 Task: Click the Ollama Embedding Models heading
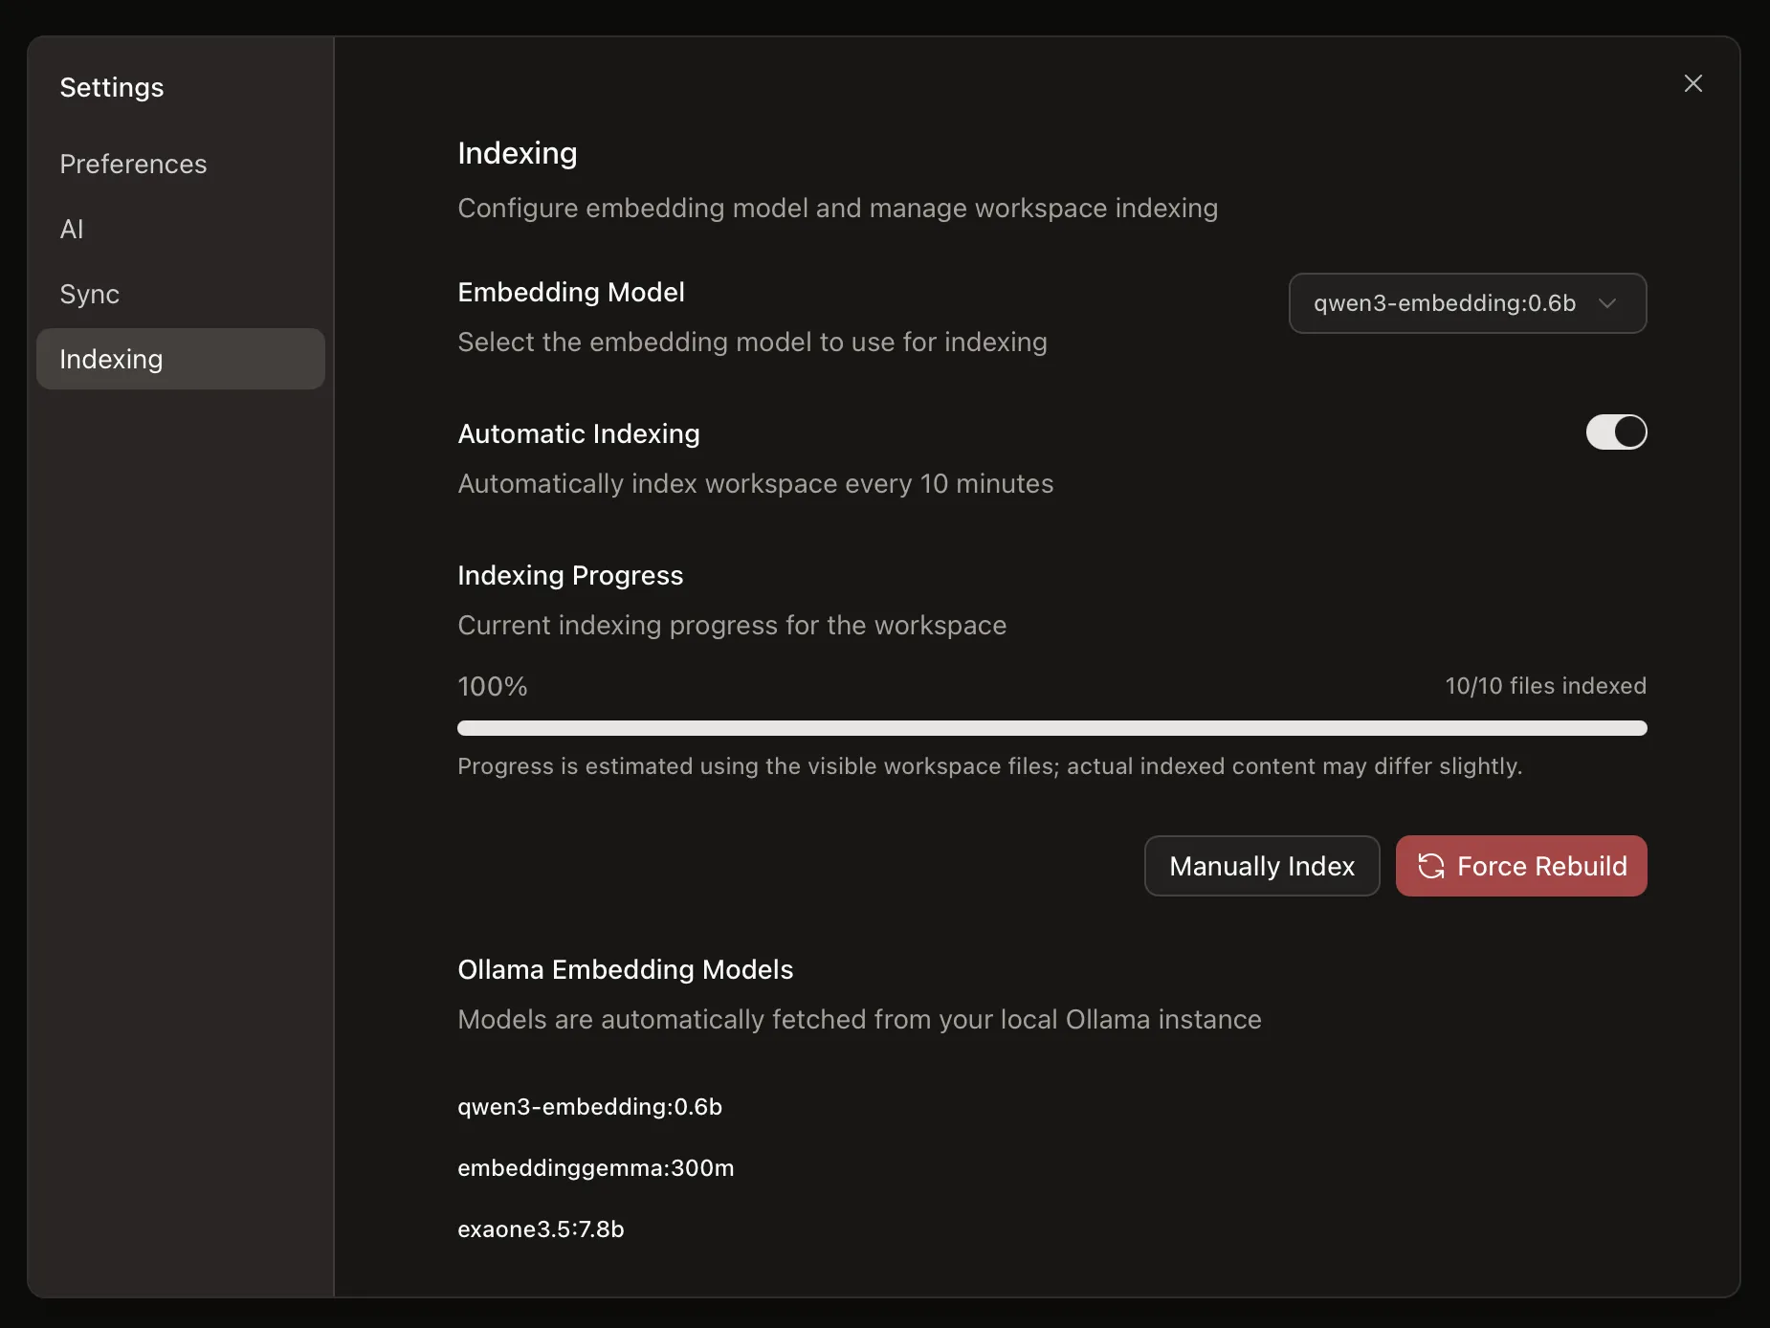coord(625,970)
